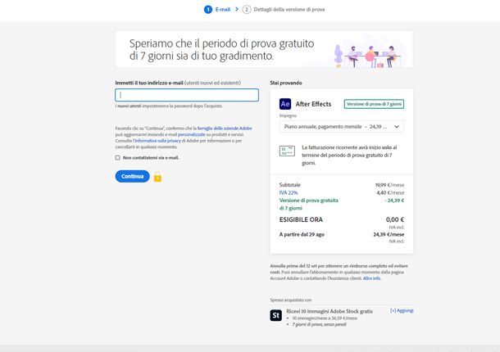Image resolution: width=500 pixels, height=352 pixels.
Task: Click the step 2 circle icon
Action: (246, 10)
